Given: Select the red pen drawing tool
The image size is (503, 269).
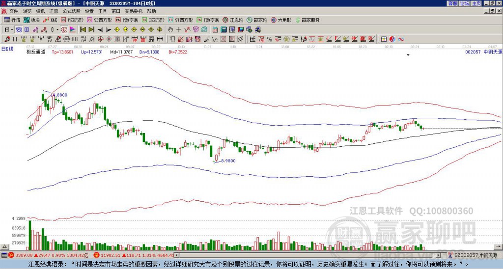Looking at the screenshot, I should tap(7, 39).
